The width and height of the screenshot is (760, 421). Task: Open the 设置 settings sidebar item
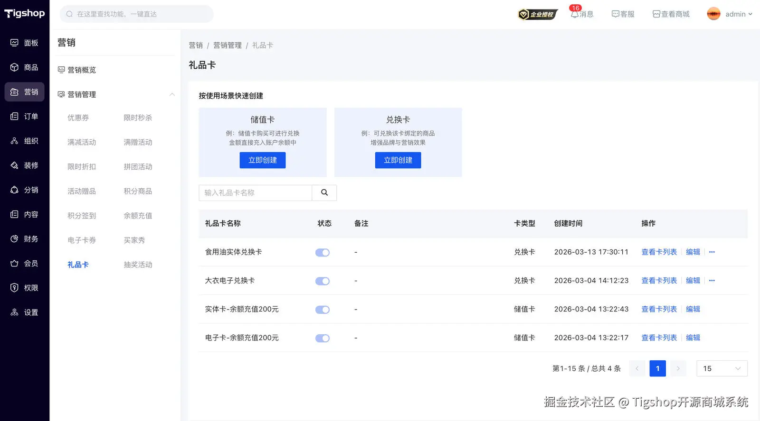(25, 312)
